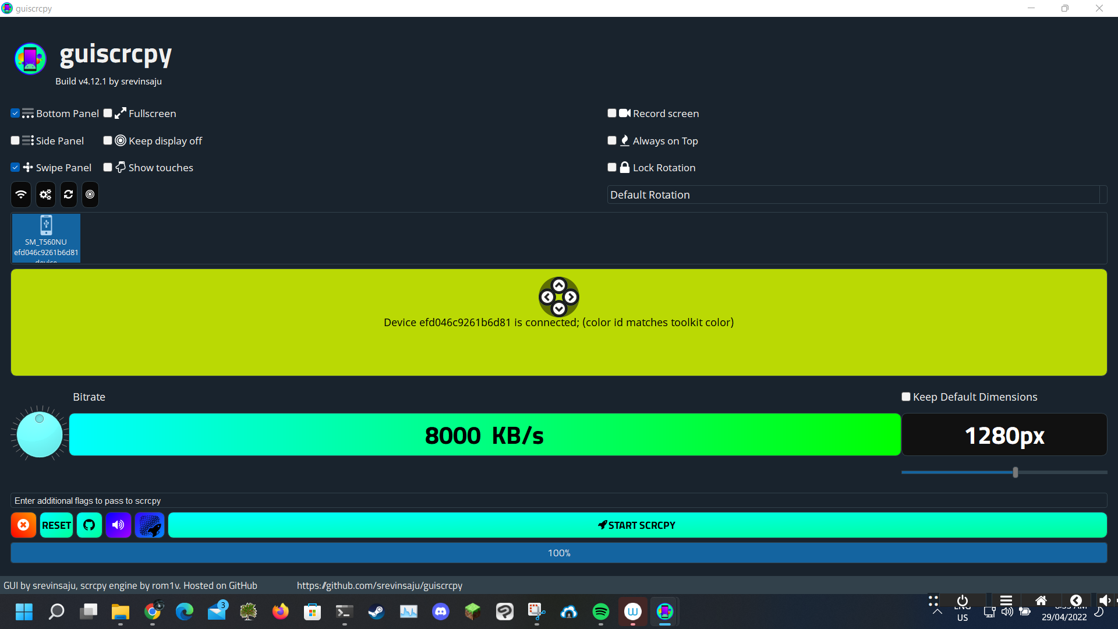Open Discord from the taskbar
The width and height of the screenshot is (1118, 629).
[x=441, y=612]
